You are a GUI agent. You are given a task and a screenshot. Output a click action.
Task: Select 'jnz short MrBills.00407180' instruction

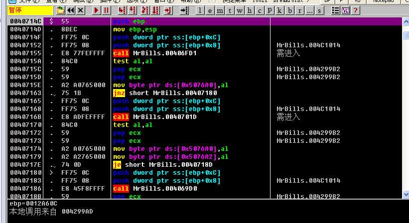165,93
